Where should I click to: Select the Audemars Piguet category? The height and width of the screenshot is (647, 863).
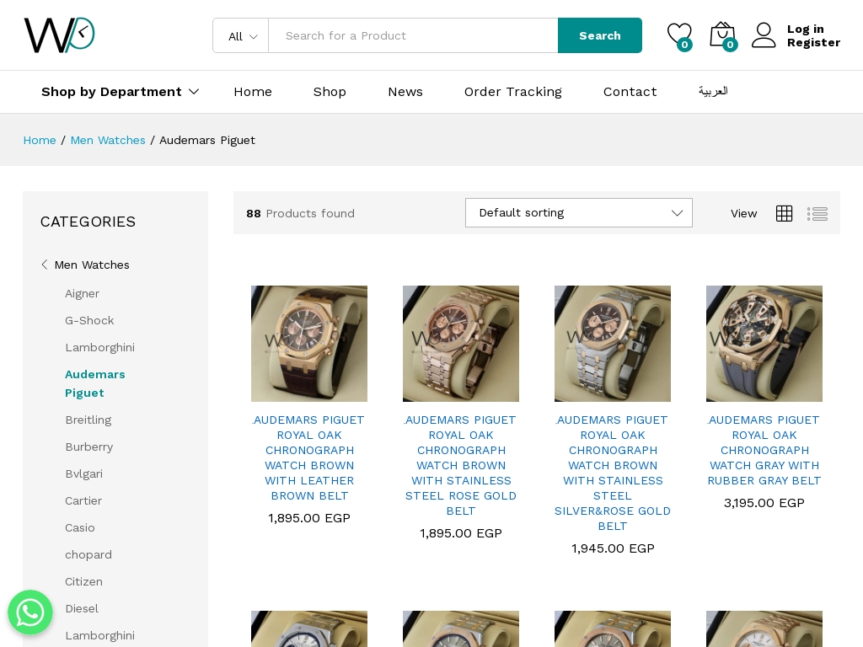95,383
